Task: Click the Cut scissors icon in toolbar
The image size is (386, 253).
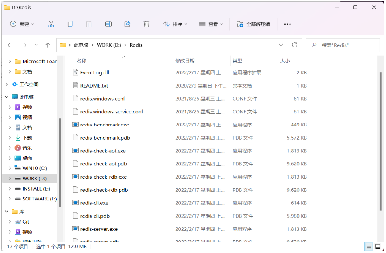Action: point(51,24)
